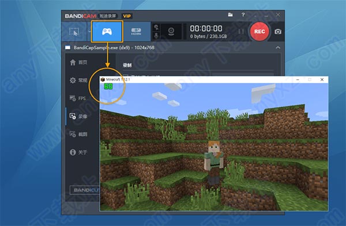Expand the screen mode dropdown arrow

click(x=89, y=32)
